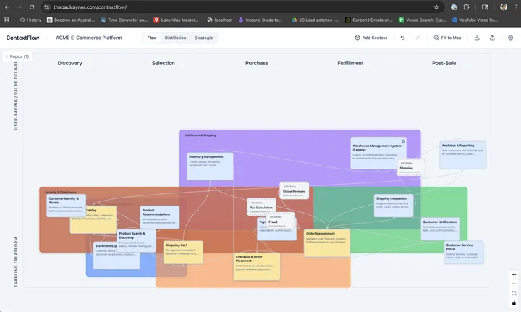Click the upload arrow icon in toolbar

(493, 38)
